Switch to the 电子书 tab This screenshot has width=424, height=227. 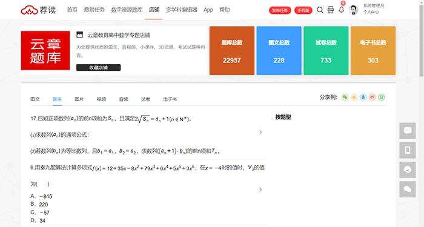(x=170, y=99)
